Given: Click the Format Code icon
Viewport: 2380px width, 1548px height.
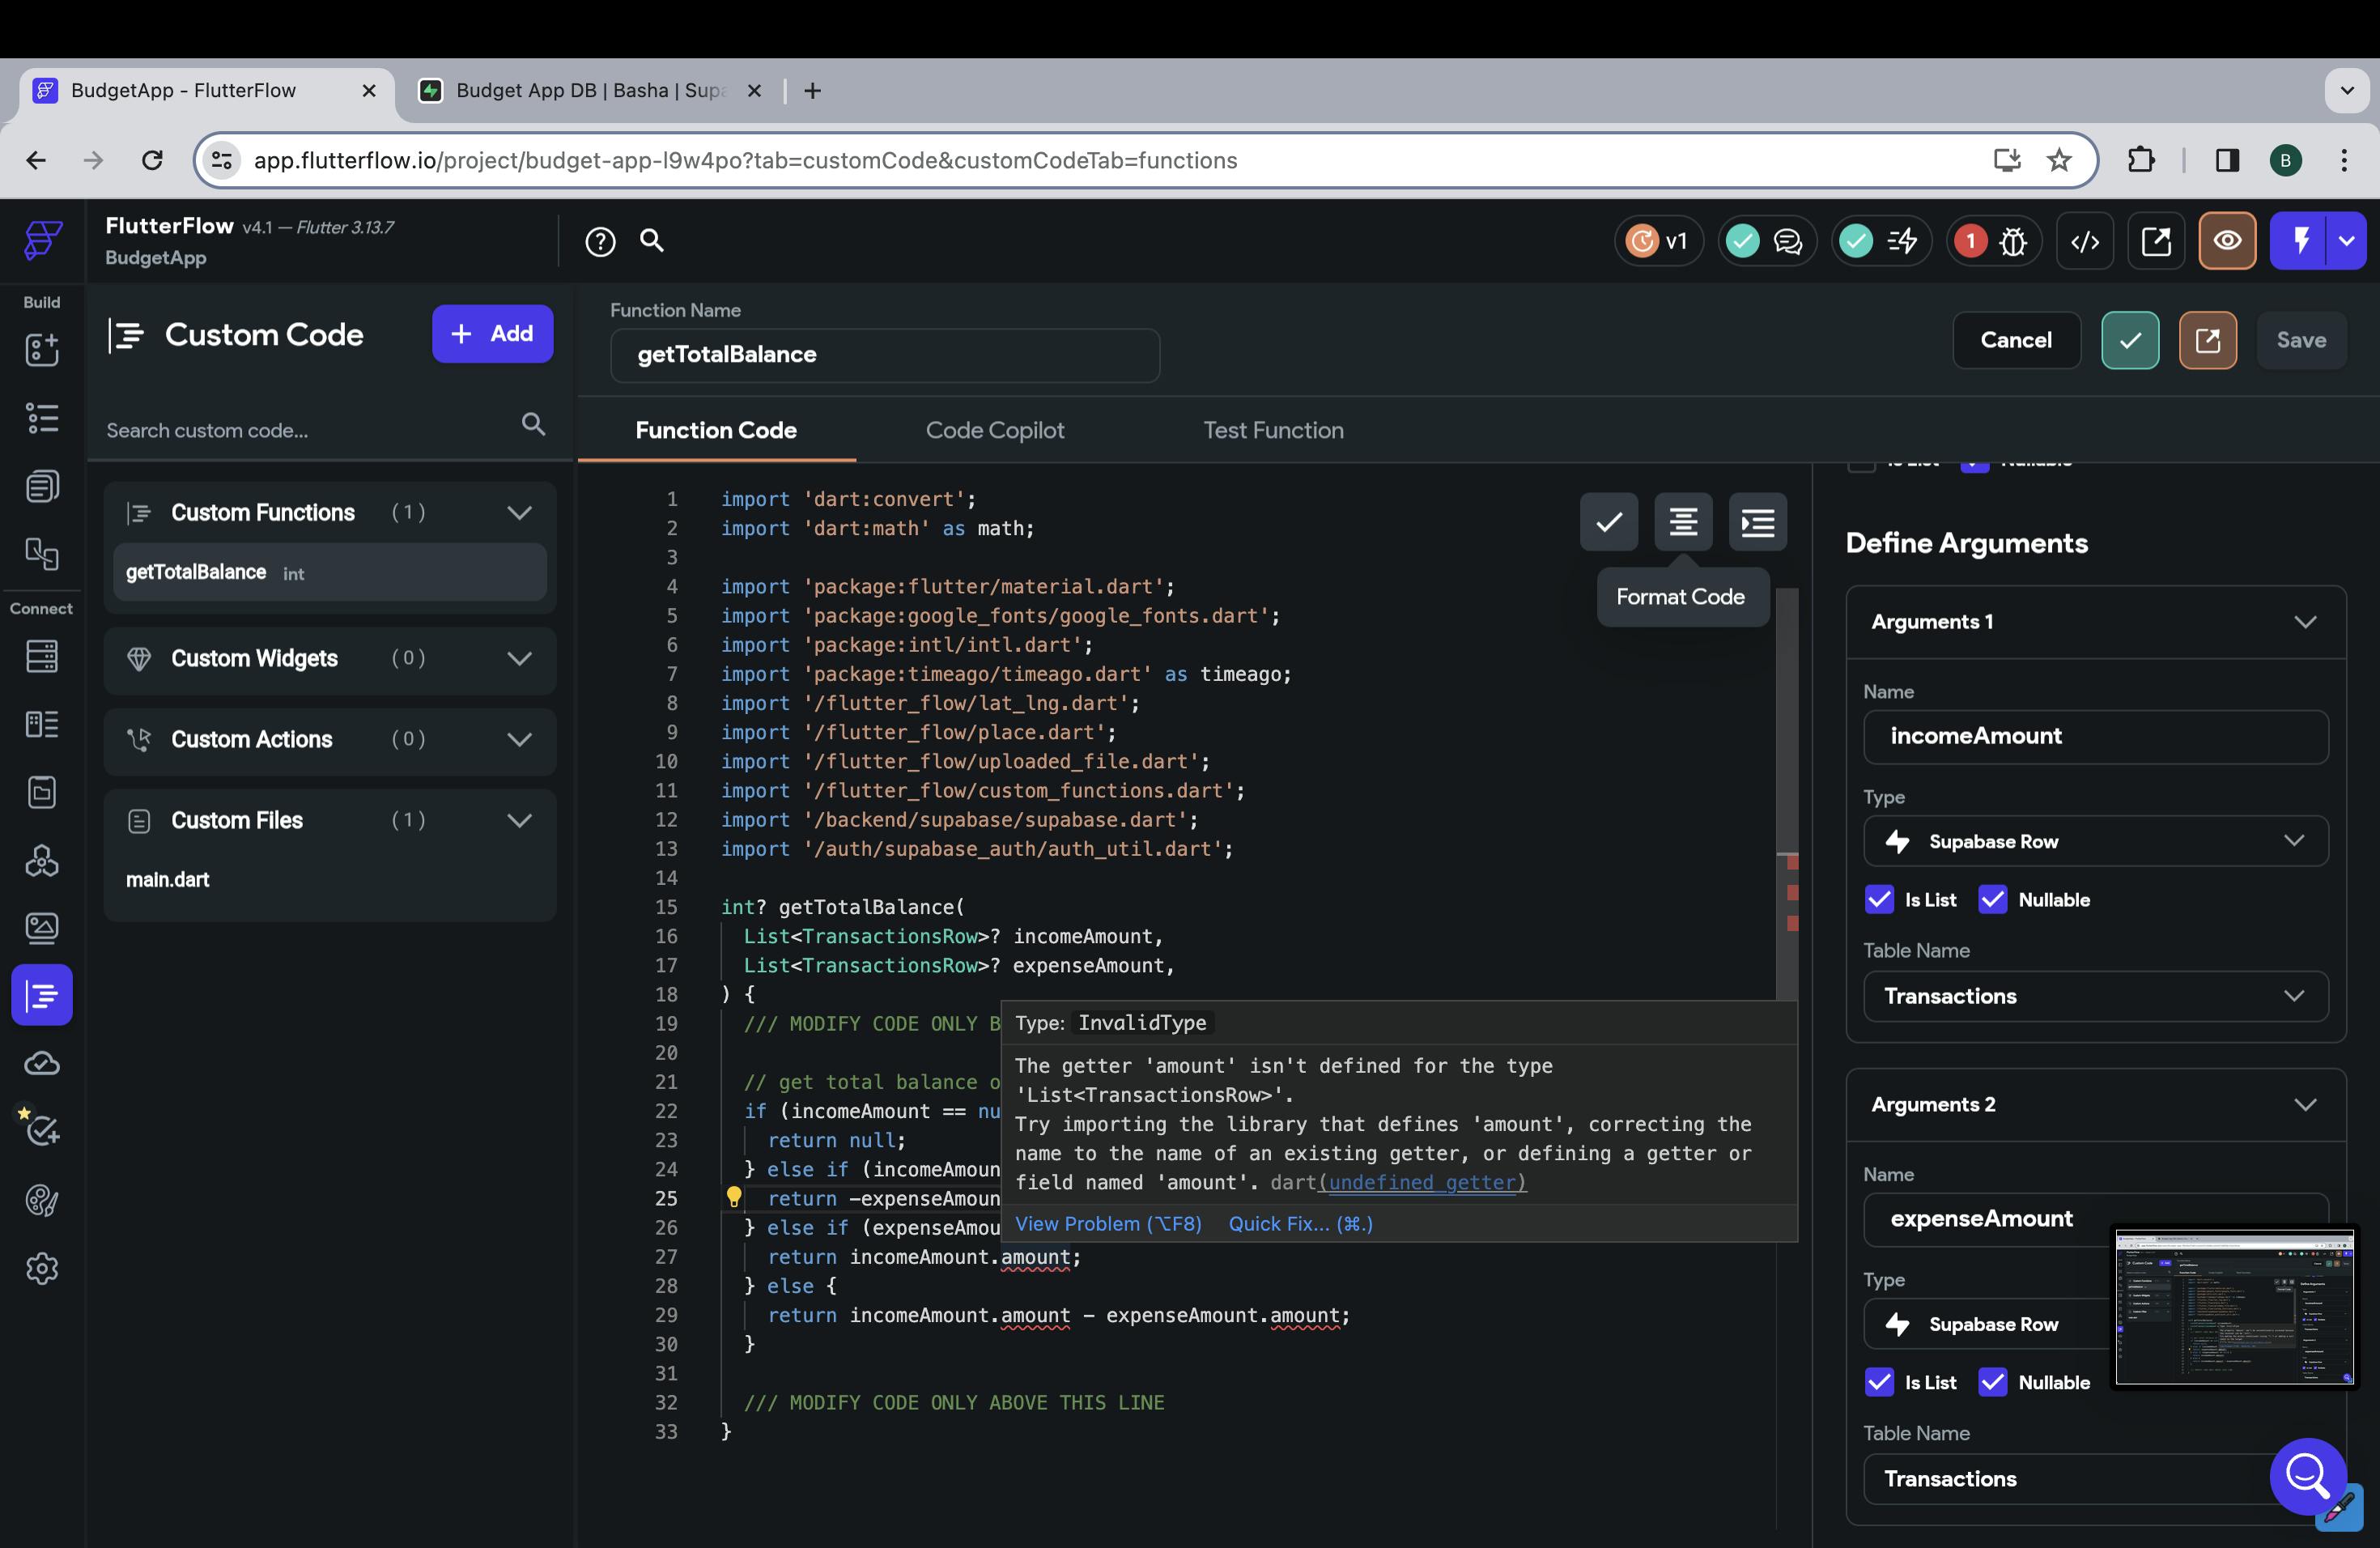Looking at the screenshot, I should point(1683,521).
